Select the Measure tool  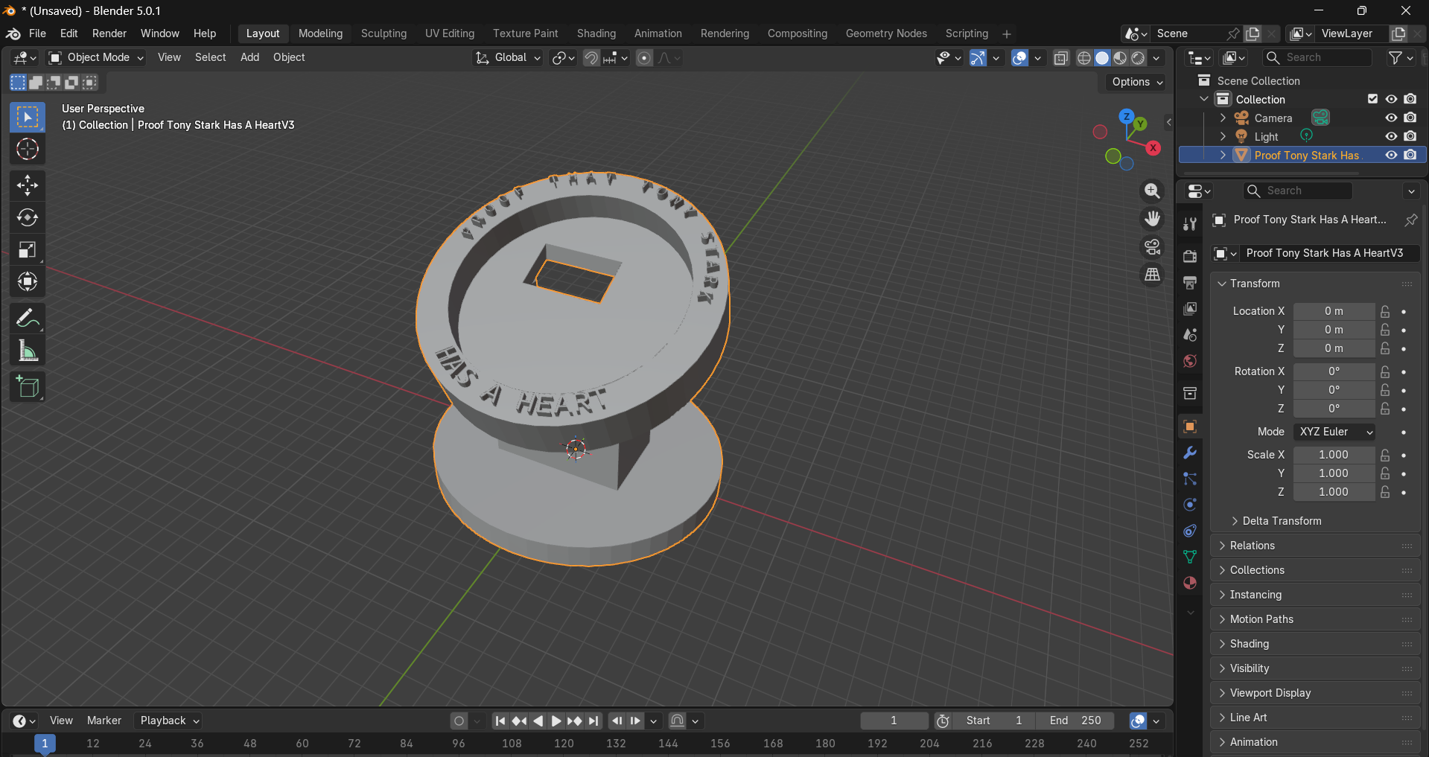(x=28, y=351)
